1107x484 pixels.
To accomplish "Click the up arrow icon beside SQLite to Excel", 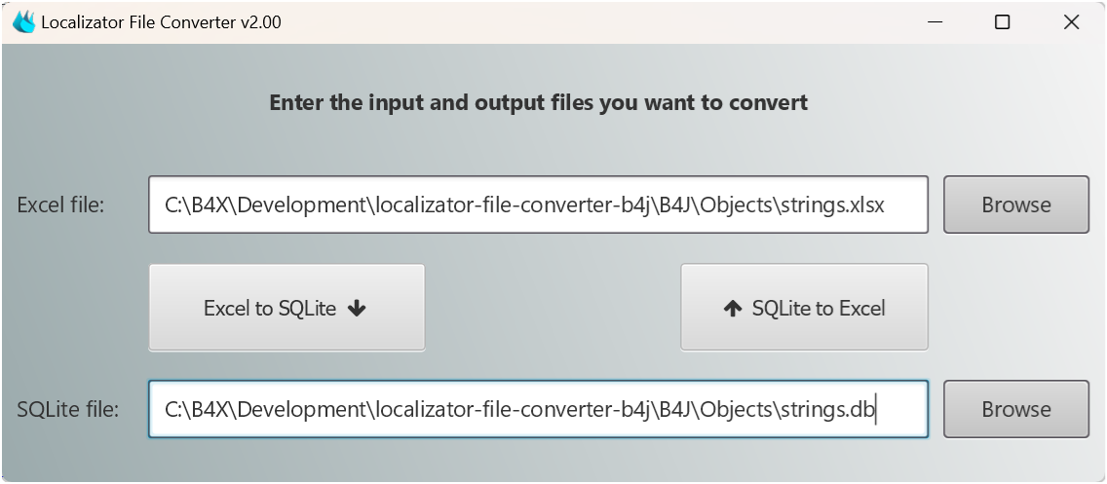I will 733,309.
